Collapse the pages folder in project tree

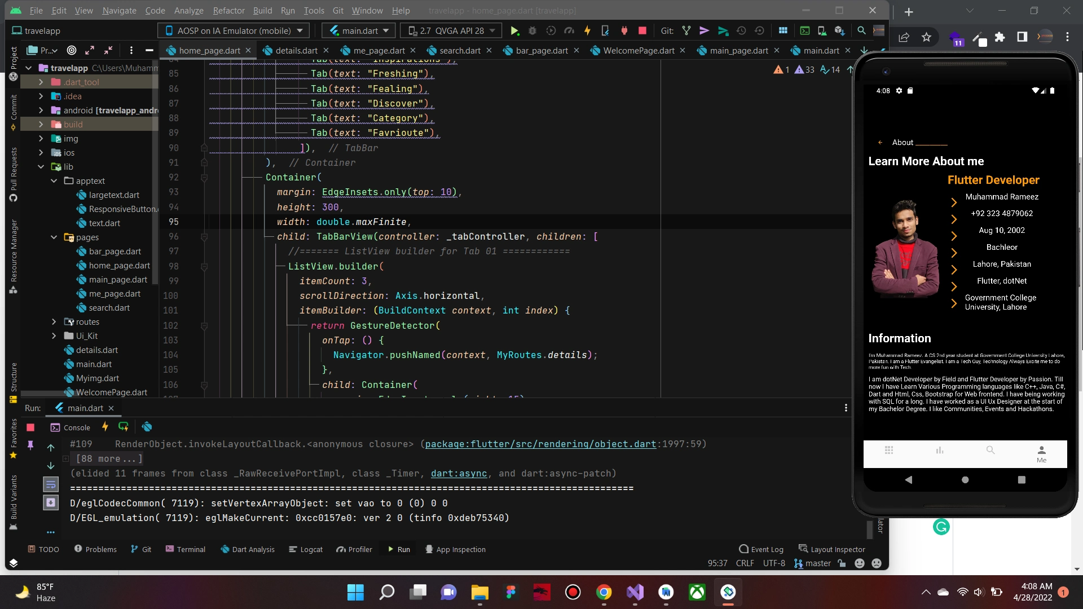click(x=54, y=237)
